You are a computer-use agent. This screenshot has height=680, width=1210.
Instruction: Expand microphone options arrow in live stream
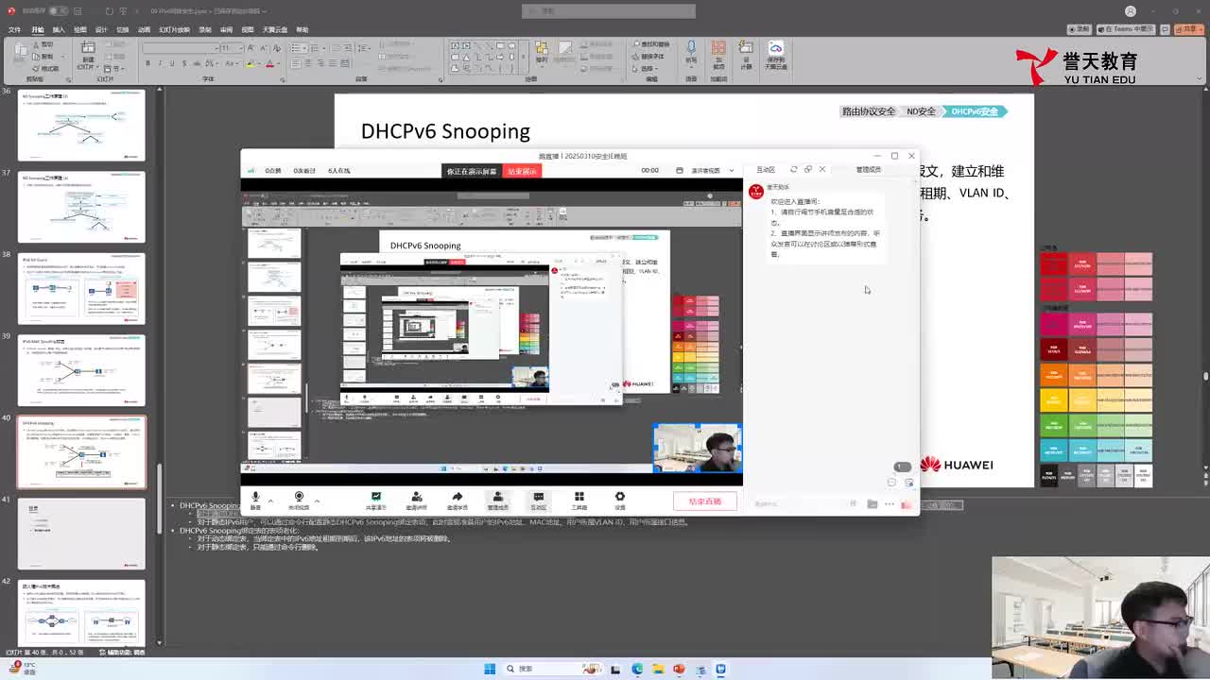point(270,501)
